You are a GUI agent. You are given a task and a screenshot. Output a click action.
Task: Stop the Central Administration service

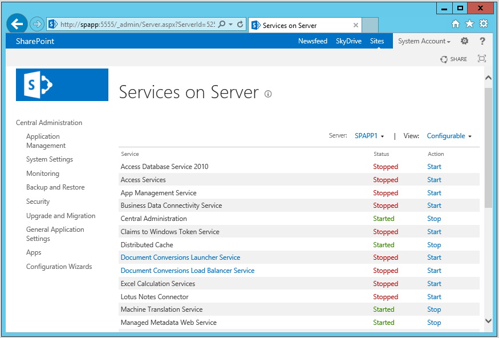[x=434, y=219]
